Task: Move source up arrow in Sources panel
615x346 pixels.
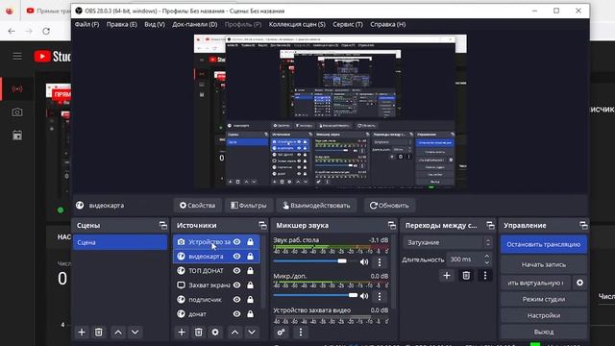Action: [234, 333]
